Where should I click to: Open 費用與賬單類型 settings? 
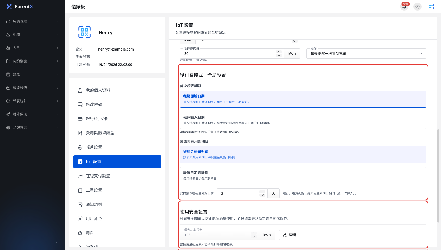[x=117, y=133]
